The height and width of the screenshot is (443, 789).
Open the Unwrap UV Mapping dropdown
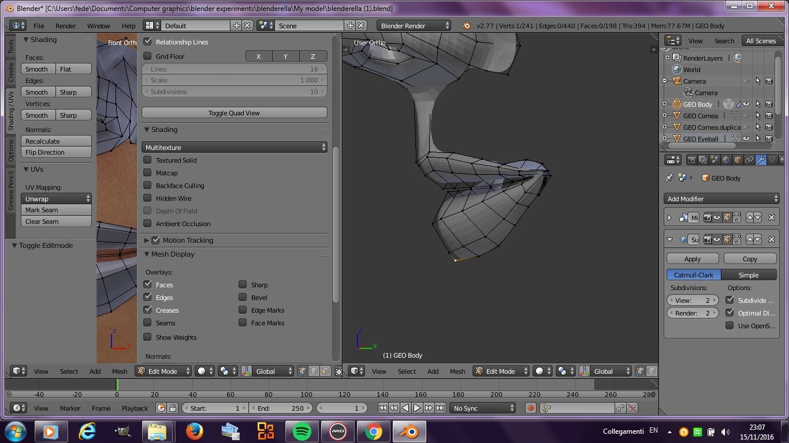pos(57,198)
